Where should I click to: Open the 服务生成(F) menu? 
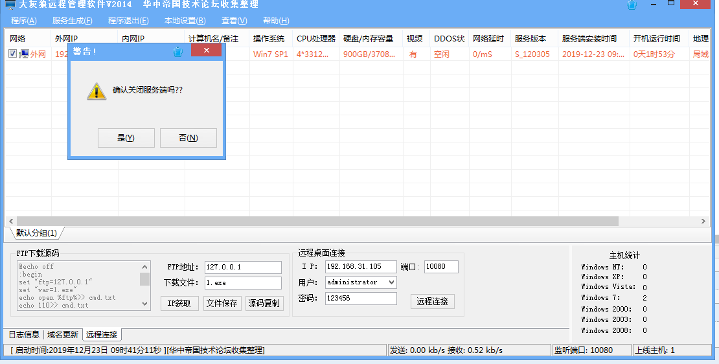(73, 21)
